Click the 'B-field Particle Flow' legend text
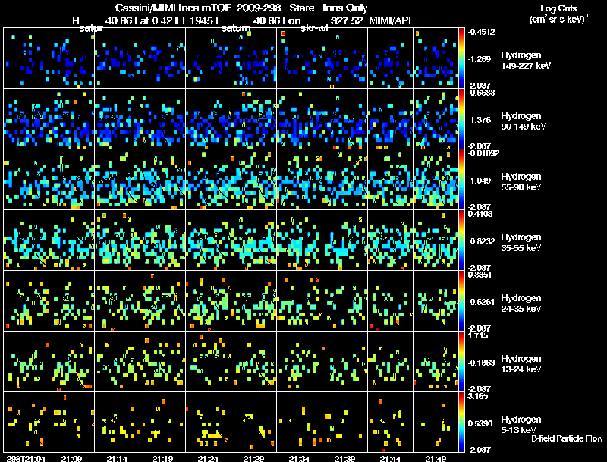Screen dimensions: 607x462 tap(567, 438)
